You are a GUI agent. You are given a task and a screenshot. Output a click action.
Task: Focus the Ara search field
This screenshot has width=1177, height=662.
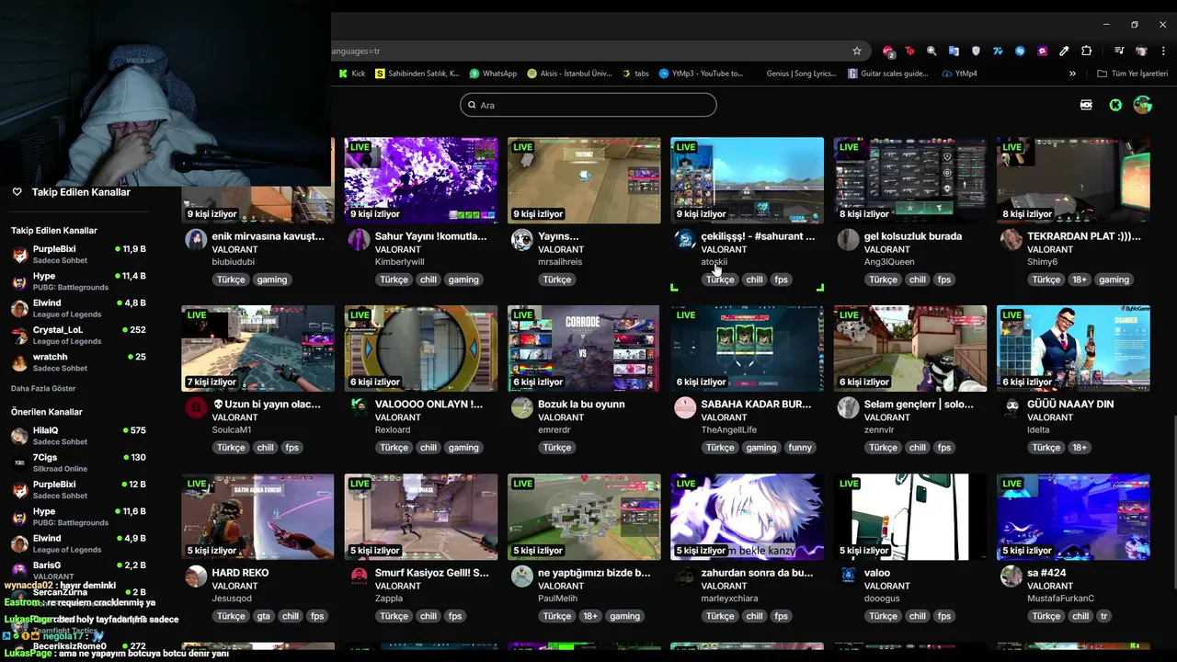(588, 105)
